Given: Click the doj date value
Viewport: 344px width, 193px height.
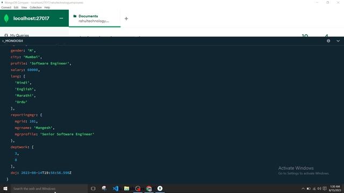Looking at the screenshot, I should [x=46, y=173].
